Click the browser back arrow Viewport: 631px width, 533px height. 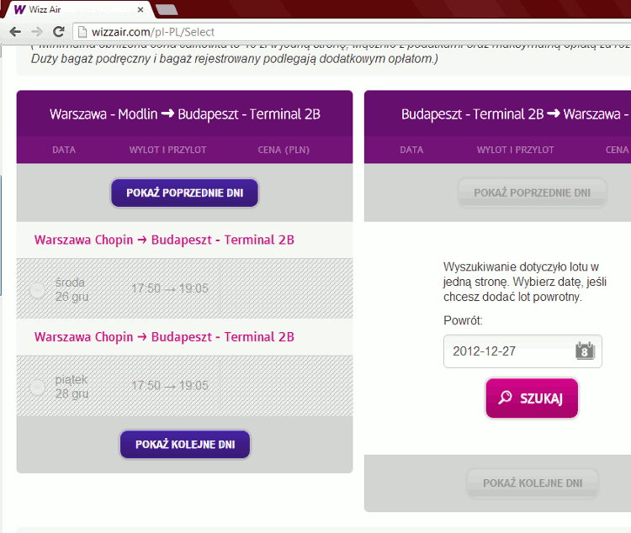click(x=15, y=32)
